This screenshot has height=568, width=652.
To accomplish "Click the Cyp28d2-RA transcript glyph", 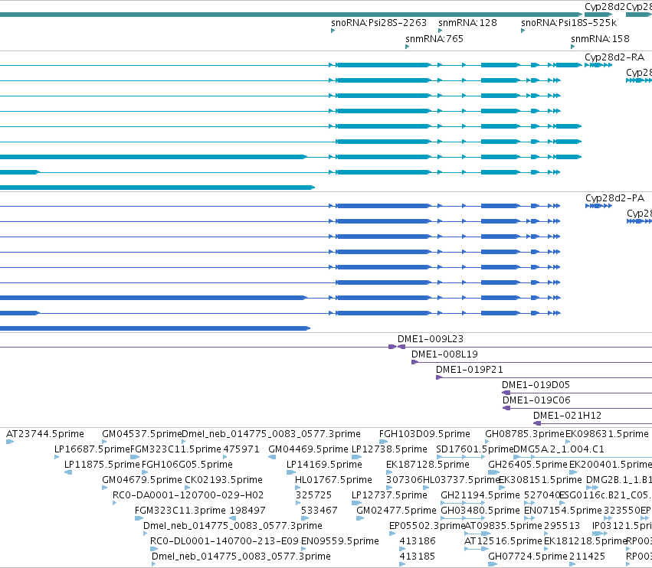I will tap(598, 65).
